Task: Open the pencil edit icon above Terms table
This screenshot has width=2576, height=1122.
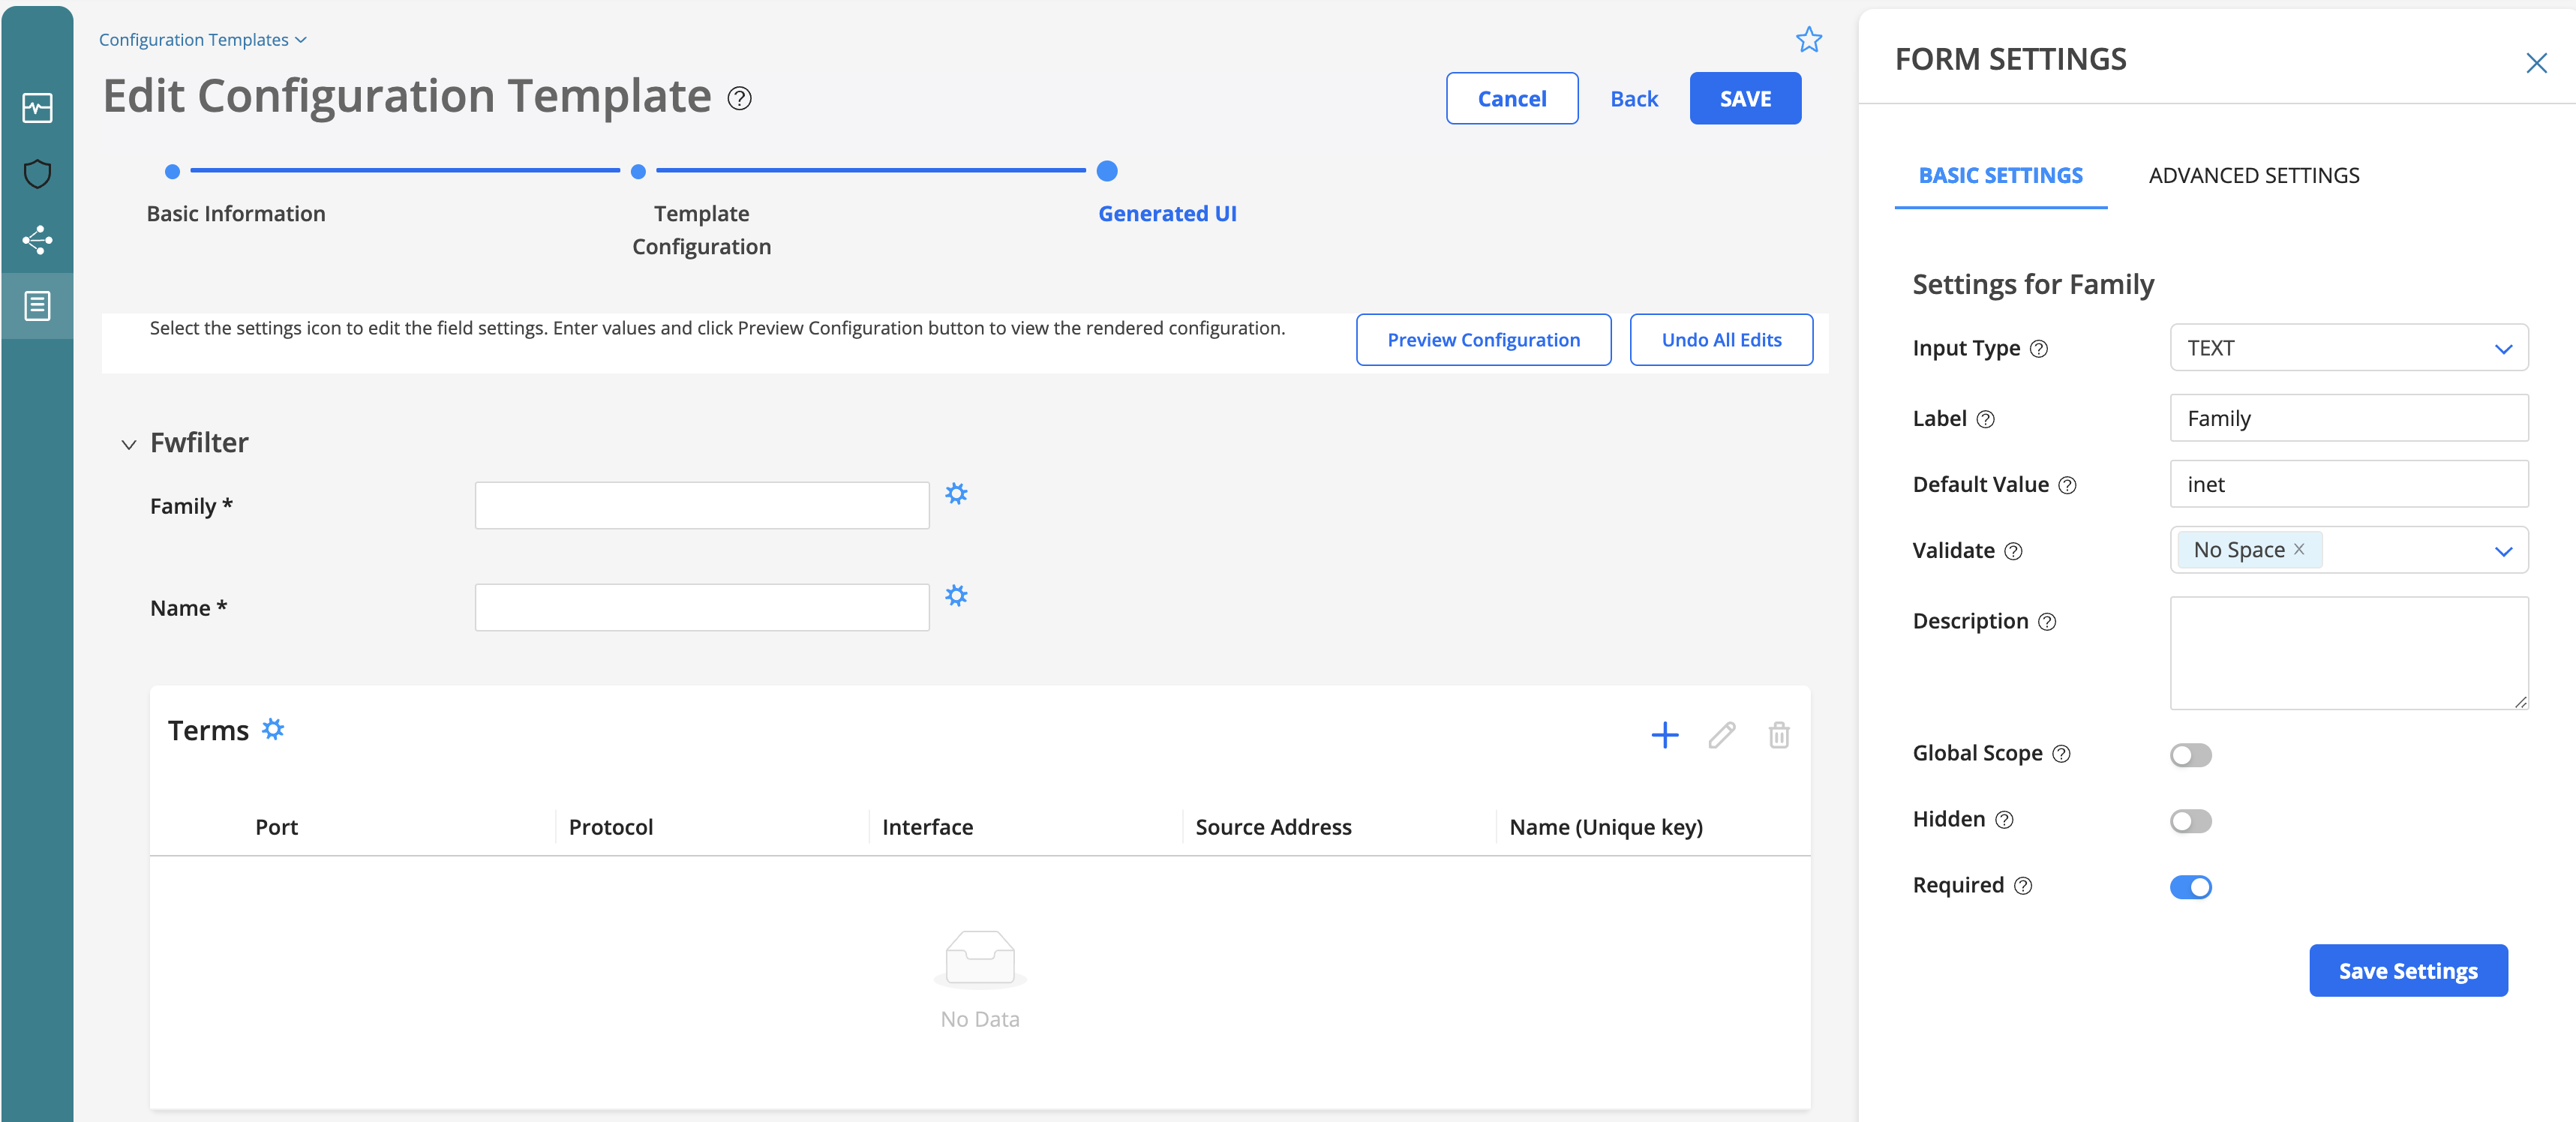Action: 1722,735
